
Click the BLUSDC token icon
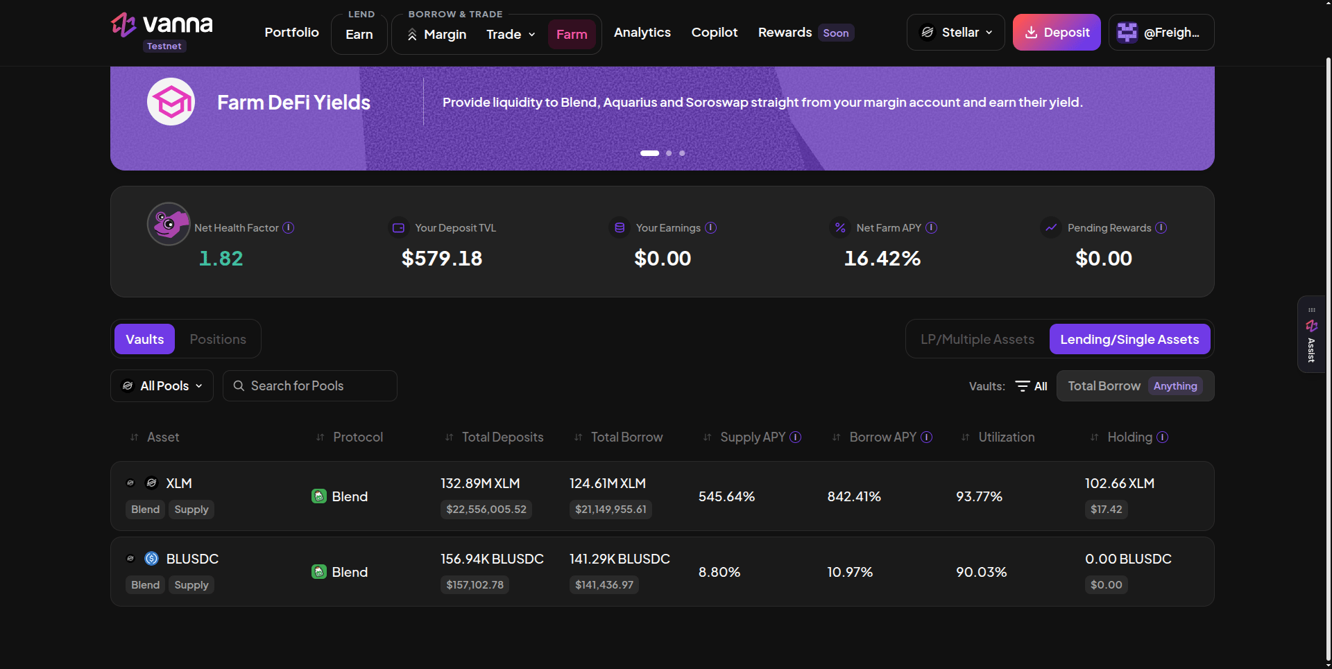point(151,559)
